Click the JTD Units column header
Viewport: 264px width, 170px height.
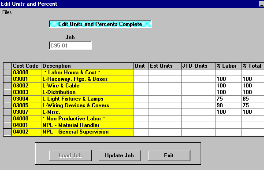pos(198,66)
